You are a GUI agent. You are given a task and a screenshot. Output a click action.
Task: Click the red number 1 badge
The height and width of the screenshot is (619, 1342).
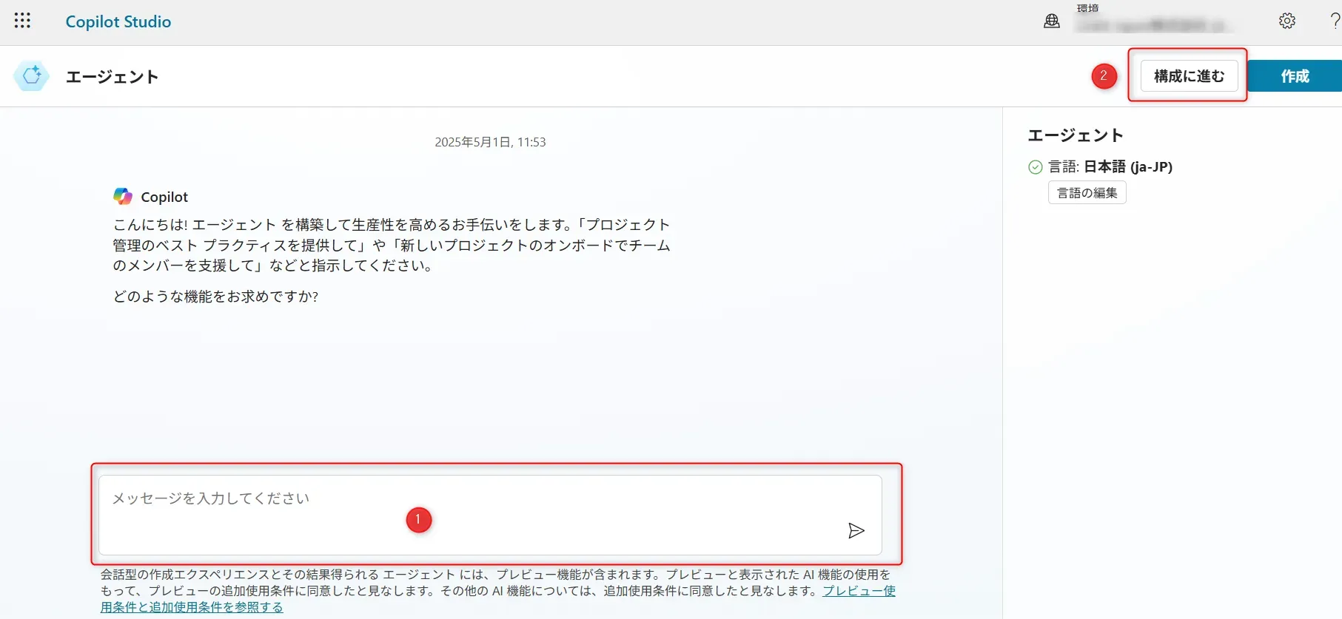coord(418,520)
